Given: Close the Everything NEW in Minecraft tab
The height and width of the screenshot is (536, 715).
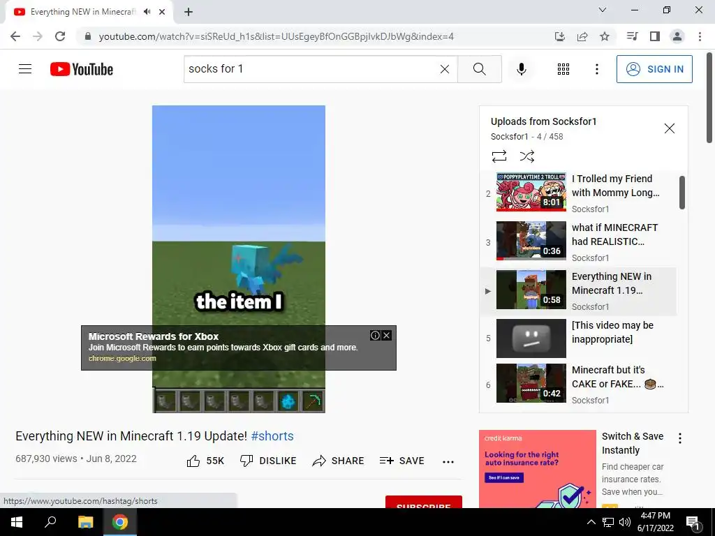Looking at the screenshot, I should (x=162, y=12).
